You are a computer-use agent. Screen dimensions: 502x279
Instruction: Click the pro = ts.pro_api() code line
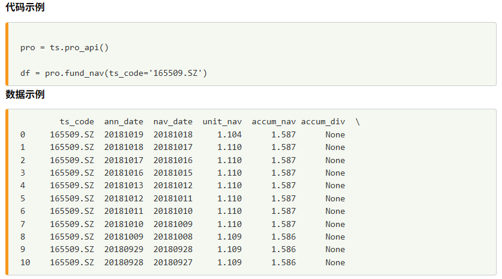pyautogui.click(x=64, y=47)
